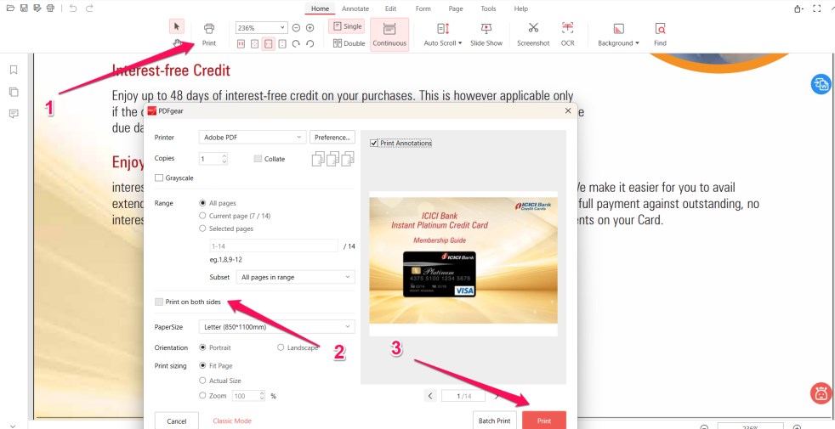Switch to the Tools tab

488,8
